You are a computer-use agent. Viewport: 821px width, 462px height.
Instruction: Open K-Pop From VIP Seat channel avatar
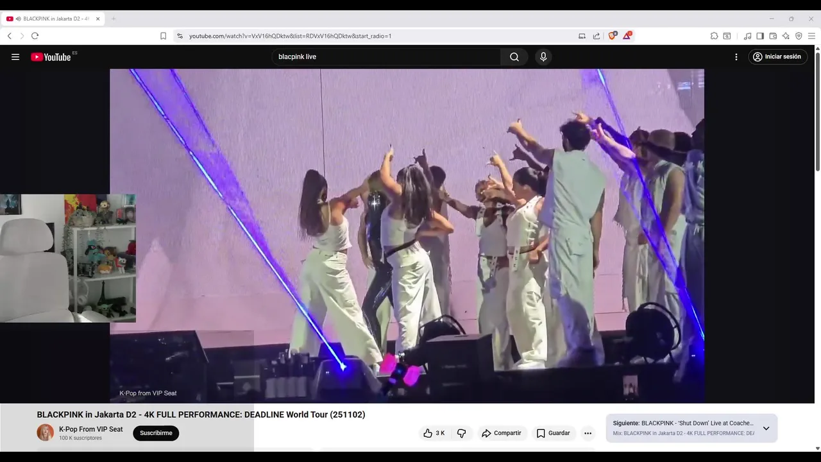coord(45,432)
